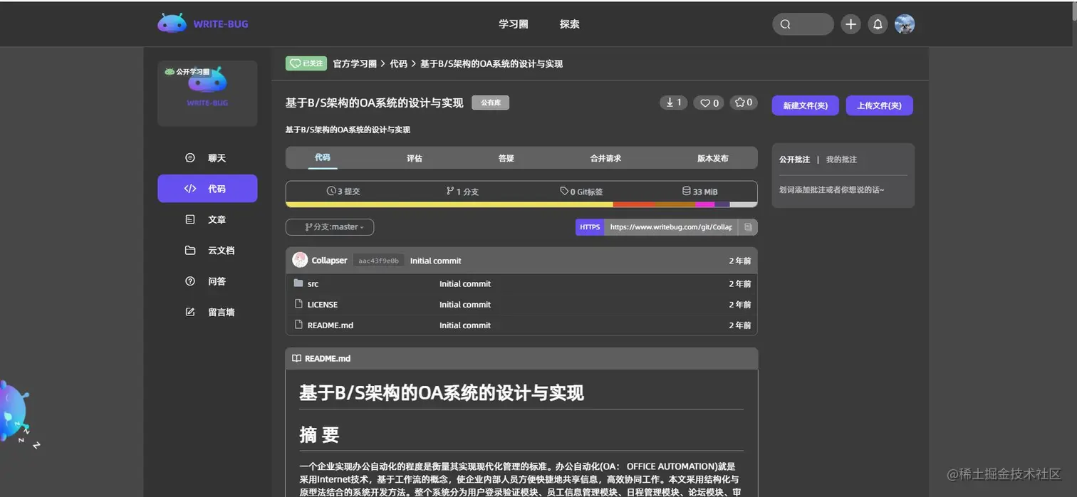View the 1 分支 branches
The width and height of the screenshot is (1077, 497).
462,192
